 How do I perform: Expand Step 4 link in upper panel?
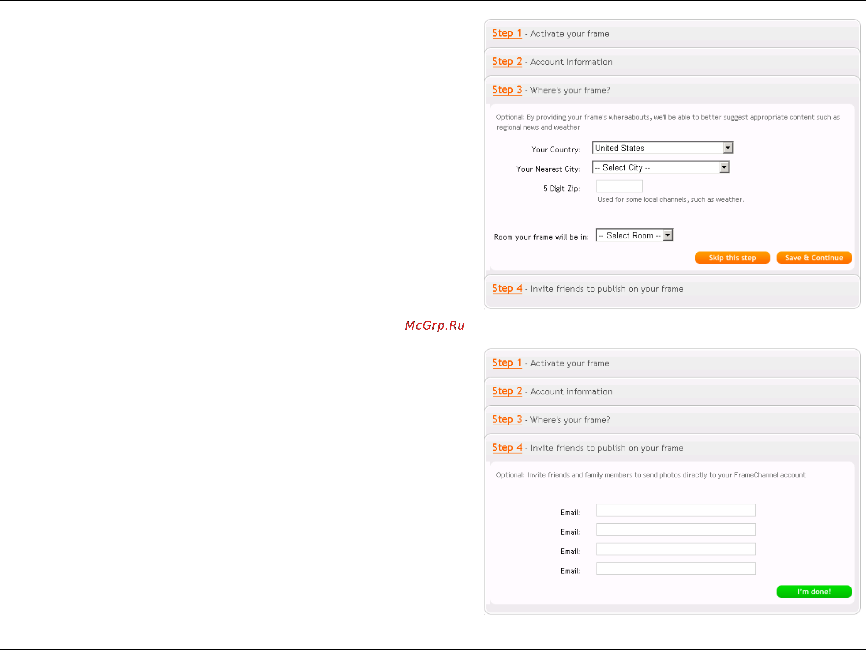(507, 289)
